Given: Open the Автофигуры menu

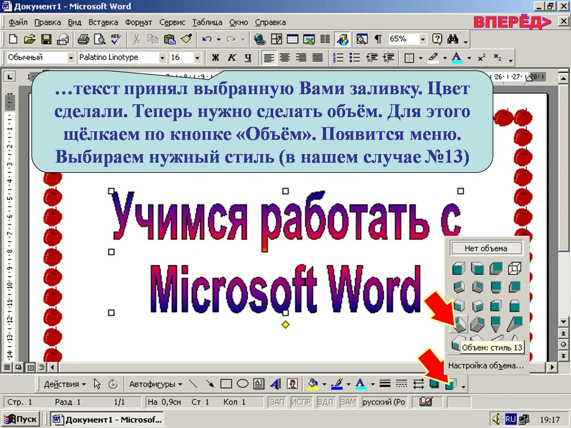Looking at the screenshot, I should (155, 384).
